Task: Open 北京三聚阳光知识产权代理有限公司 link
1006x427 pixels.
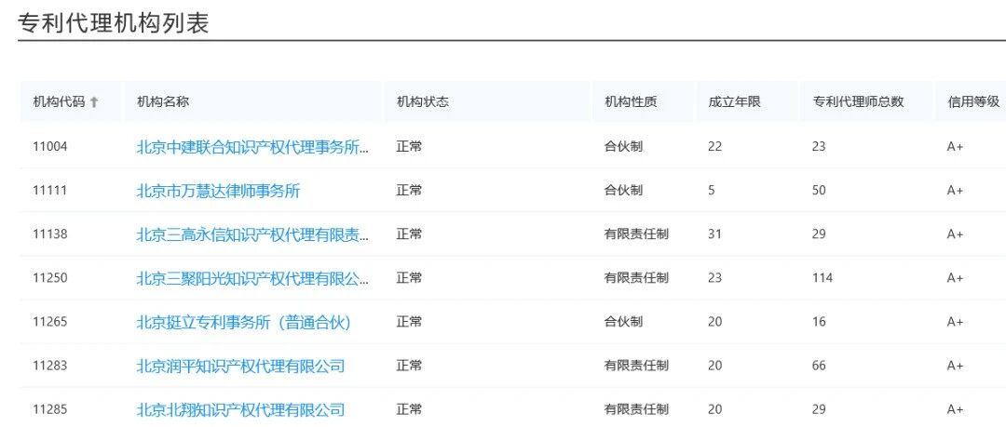Action: click(x=252, y=278)
